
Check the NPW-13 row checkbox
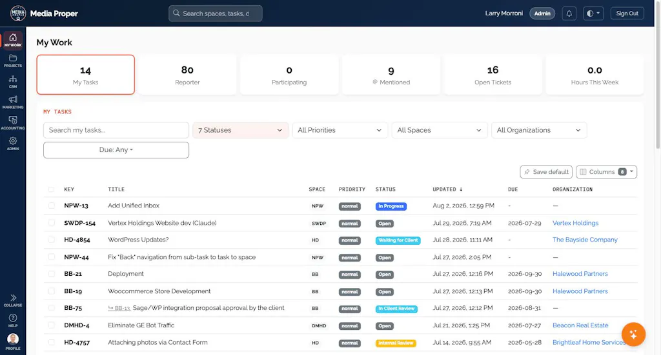point(52,206)
